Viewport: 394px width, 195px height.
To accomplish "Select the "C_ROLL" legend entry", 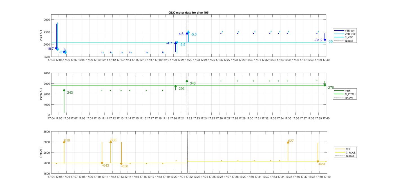I will (x=346, y=153).
